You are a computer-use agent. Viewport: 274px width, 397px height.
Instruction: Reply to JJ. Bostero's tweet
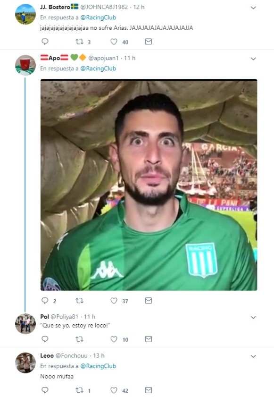pyautogui.click(x=45, y=42)
